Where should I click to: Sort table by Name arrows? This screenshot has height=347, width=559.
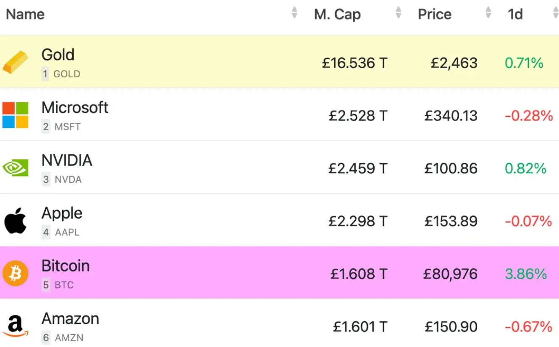click(x=294, y=13)
